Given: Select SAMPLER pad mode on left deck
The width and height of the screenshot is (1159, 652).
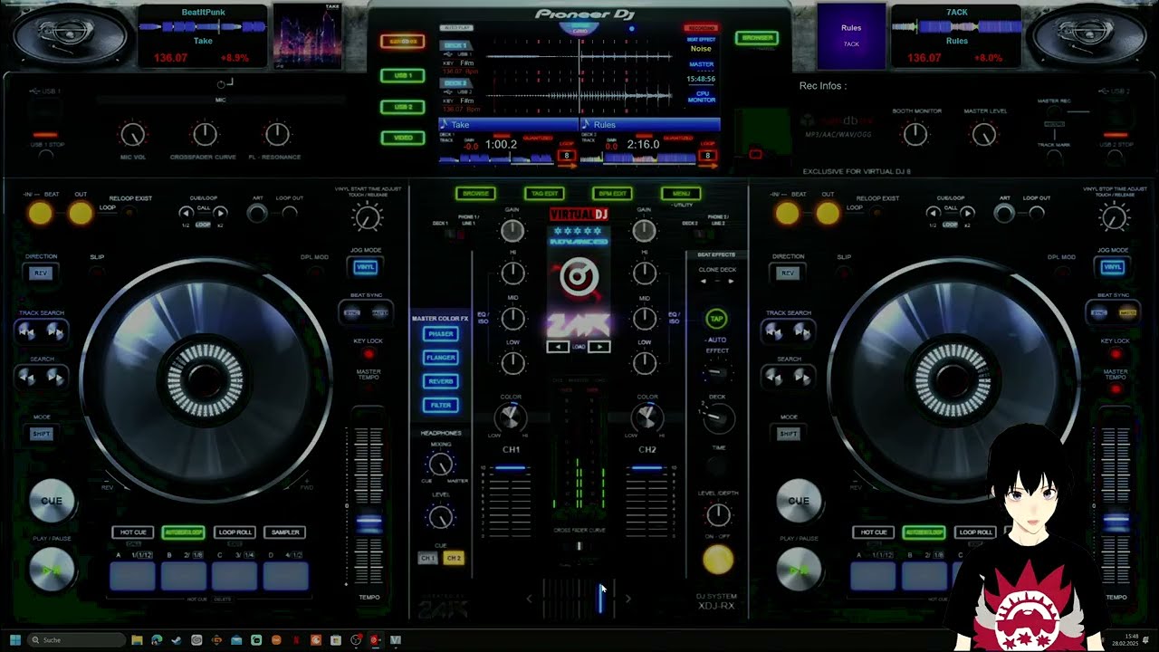Looking at the screenshot, I should point(286,532).
